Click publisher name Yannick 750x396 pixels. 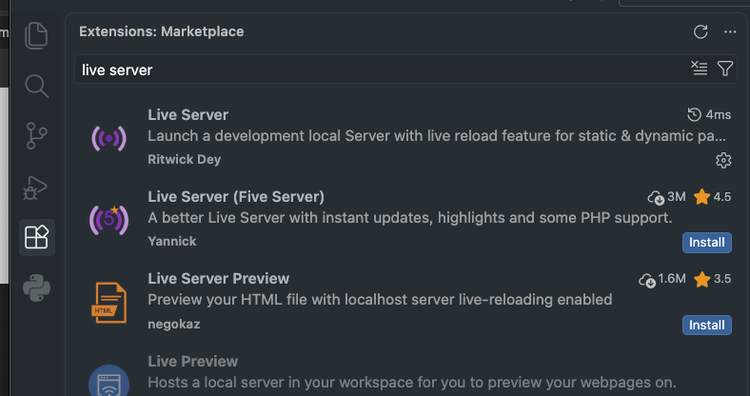(172, 241)
